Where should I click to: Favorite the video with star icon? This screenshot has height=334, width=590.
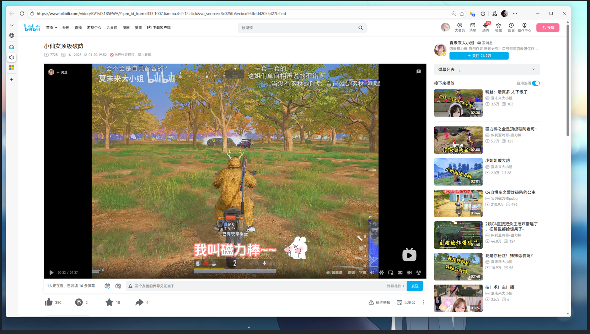(109, 302)
